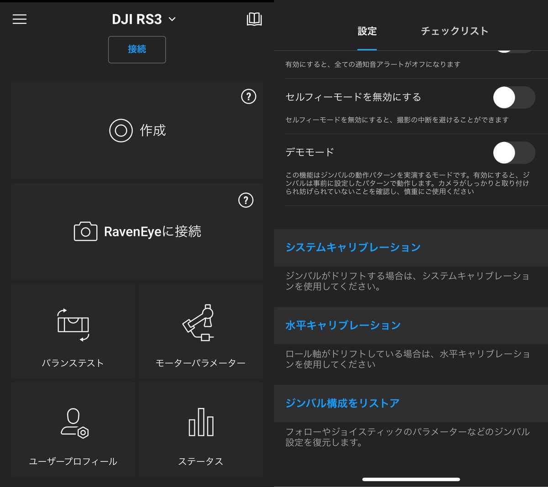This screenshot has height=487, width=548.
Task: Open help for the 作成 card
Action: coord(248,96)
